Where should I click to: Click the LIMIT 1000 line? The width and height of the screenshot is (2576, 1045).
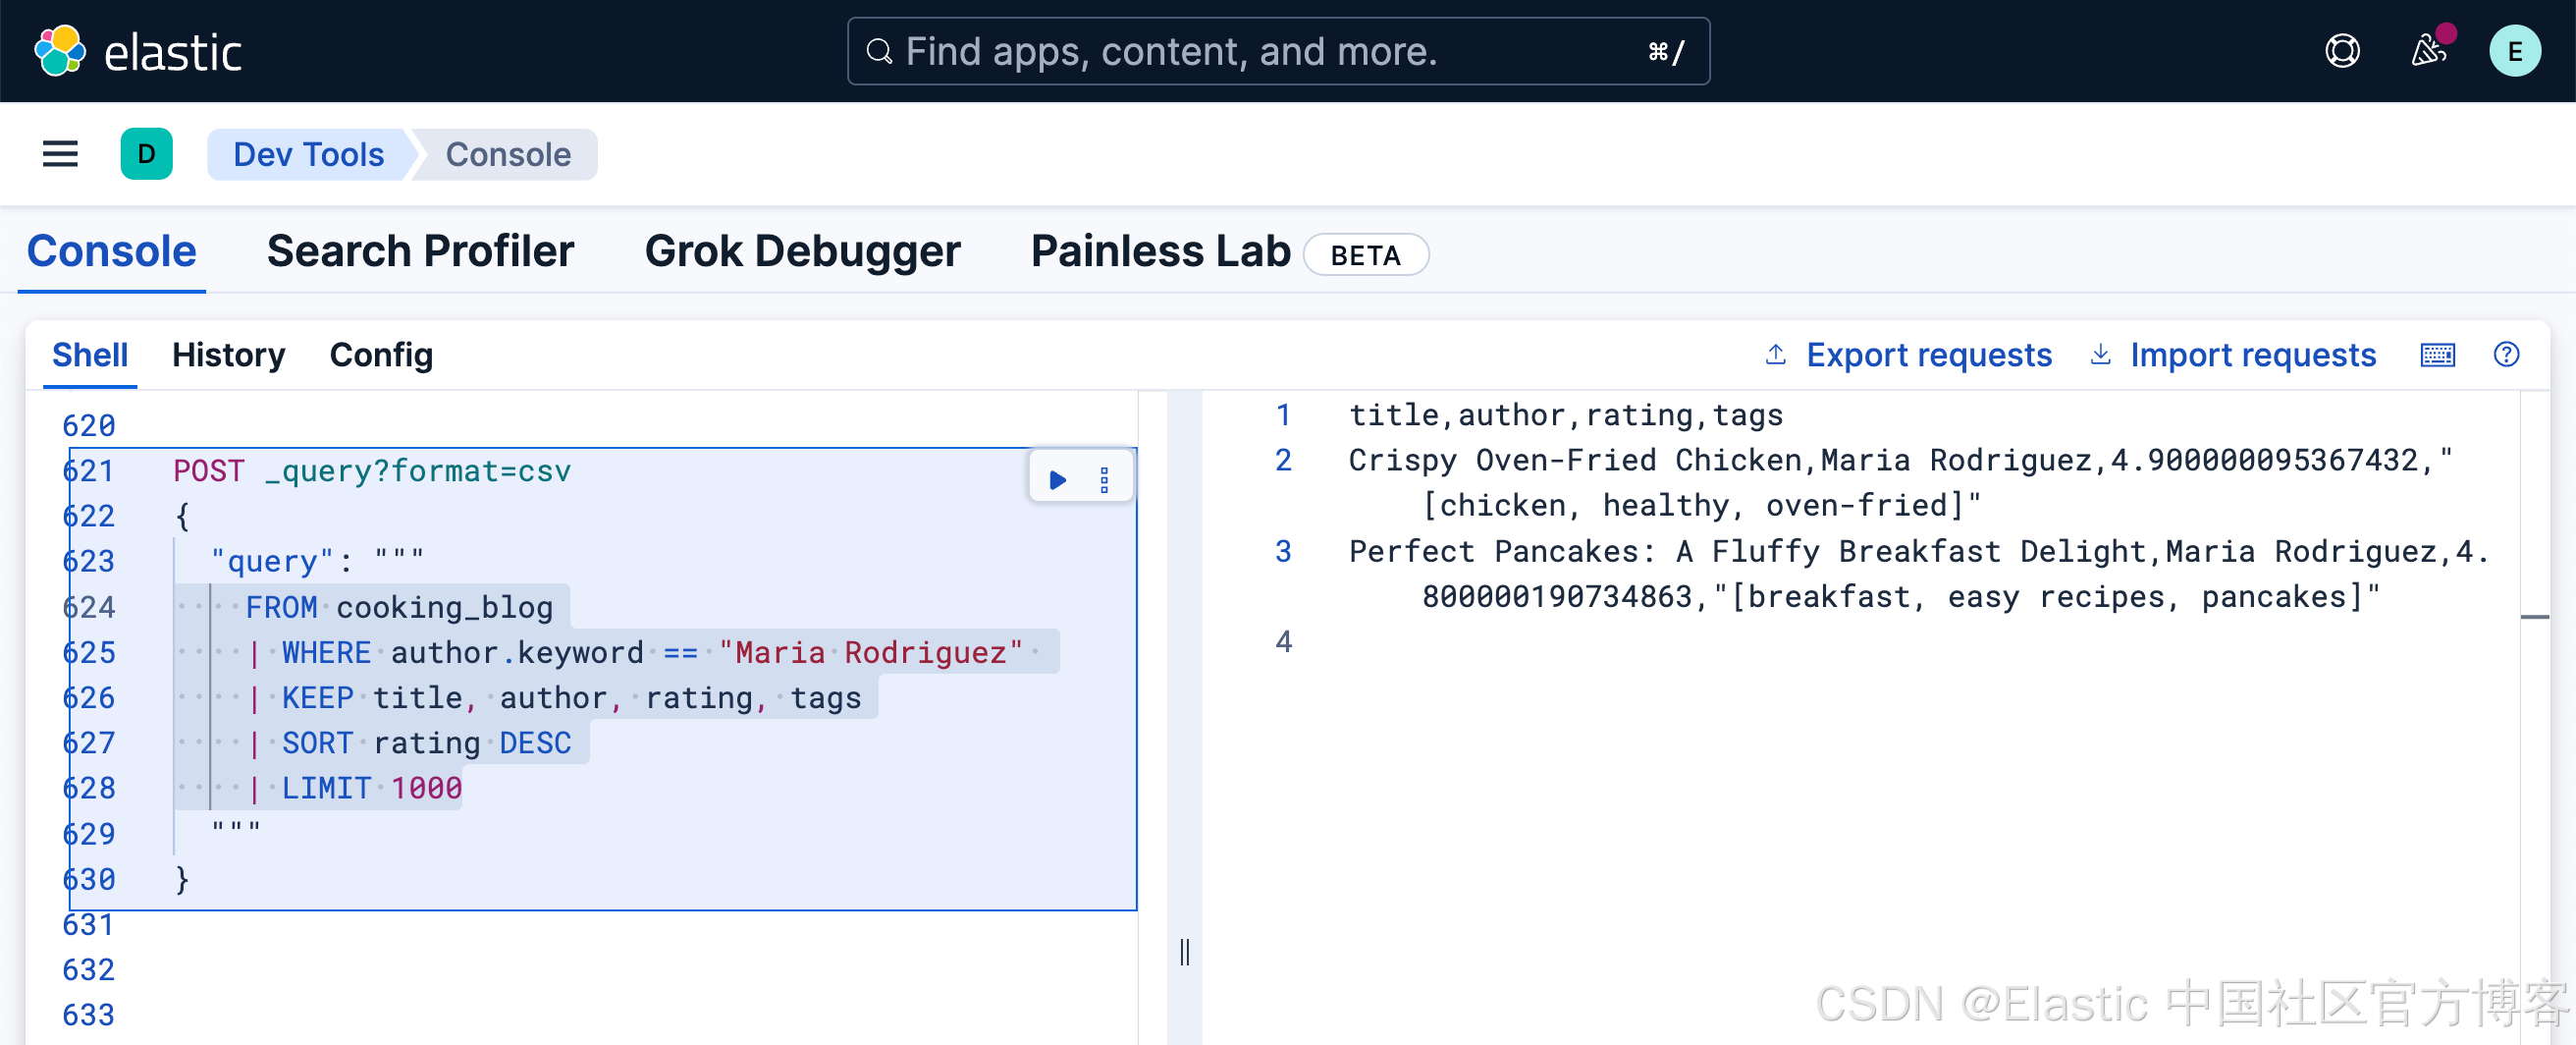point(354,788)
